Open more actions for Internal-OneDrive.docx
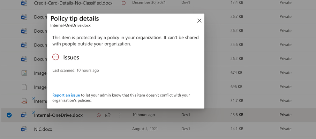This screenshot has width=316, height=139. pyautogui.click(x=120, y=115)
